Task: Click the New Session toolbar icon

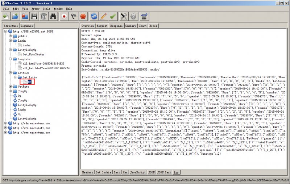Action: (6, 16)
